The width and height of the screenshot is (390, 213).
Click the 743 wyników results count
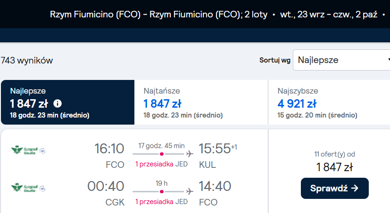point(27,60)
